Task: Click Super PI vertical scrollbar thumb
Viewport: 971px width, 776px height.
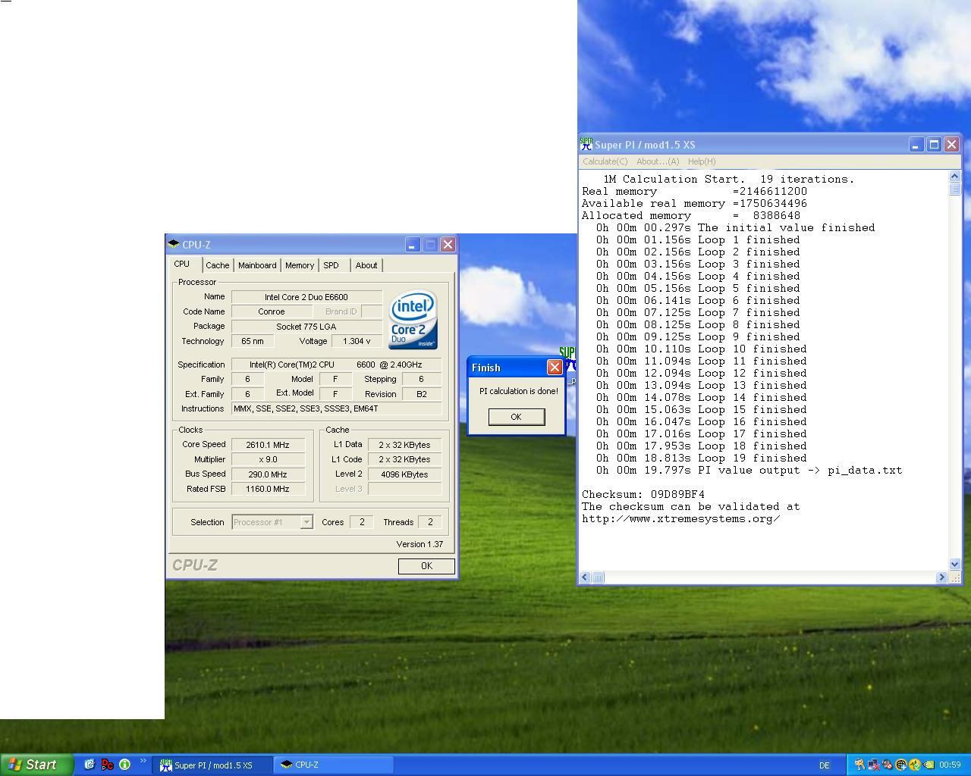Action: pyautogui.click(x=954, y=189)
